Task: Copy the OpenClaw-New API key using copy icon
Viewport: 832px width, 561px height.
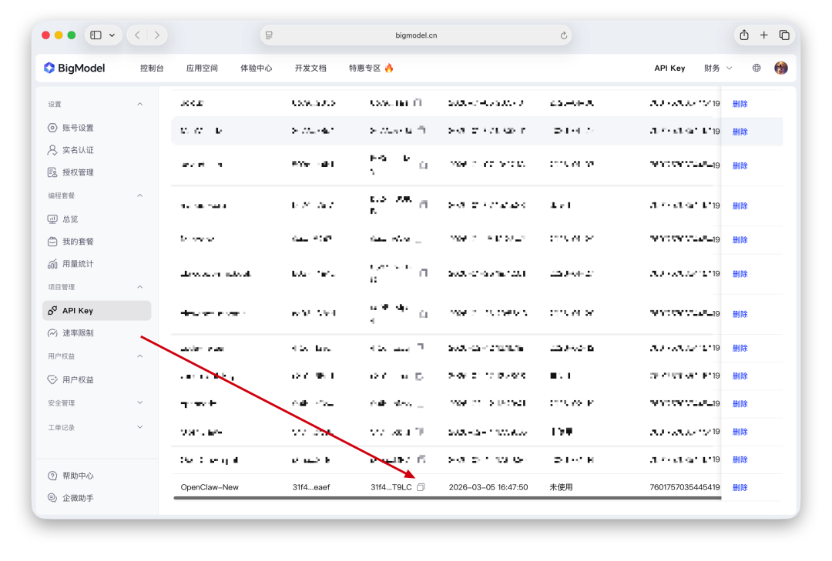Action: [421, 487]
